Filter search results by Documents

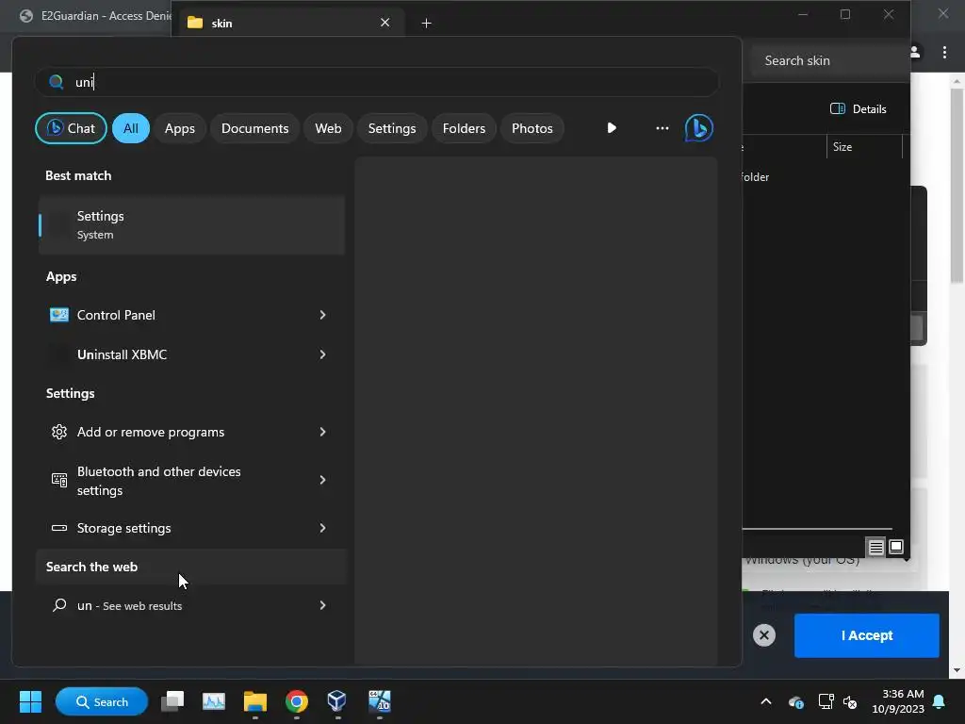pos(254,128)
